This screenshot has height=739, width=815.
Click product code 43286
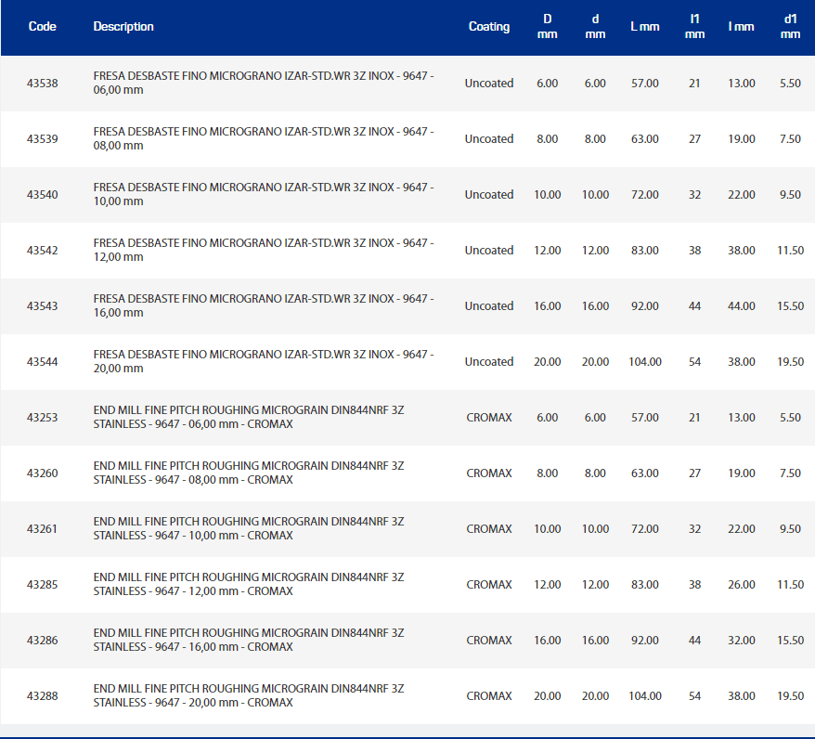[x=42, y=641]
